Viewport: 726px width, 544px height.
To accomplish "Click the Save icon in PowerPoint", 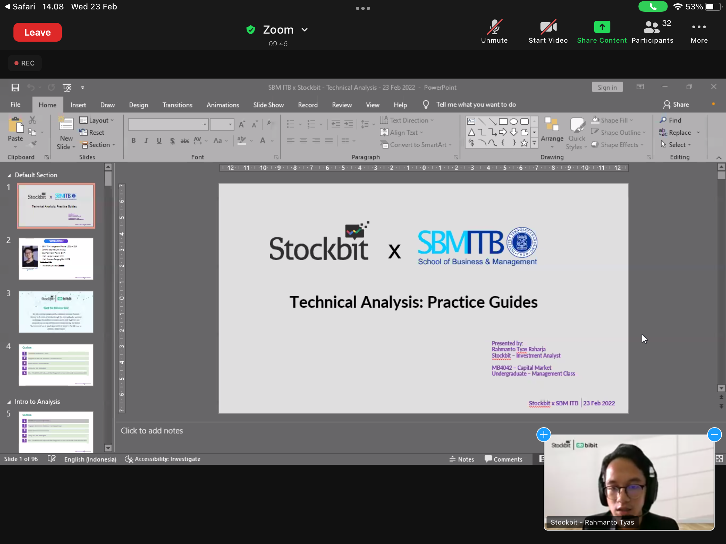I will point(15,88).
